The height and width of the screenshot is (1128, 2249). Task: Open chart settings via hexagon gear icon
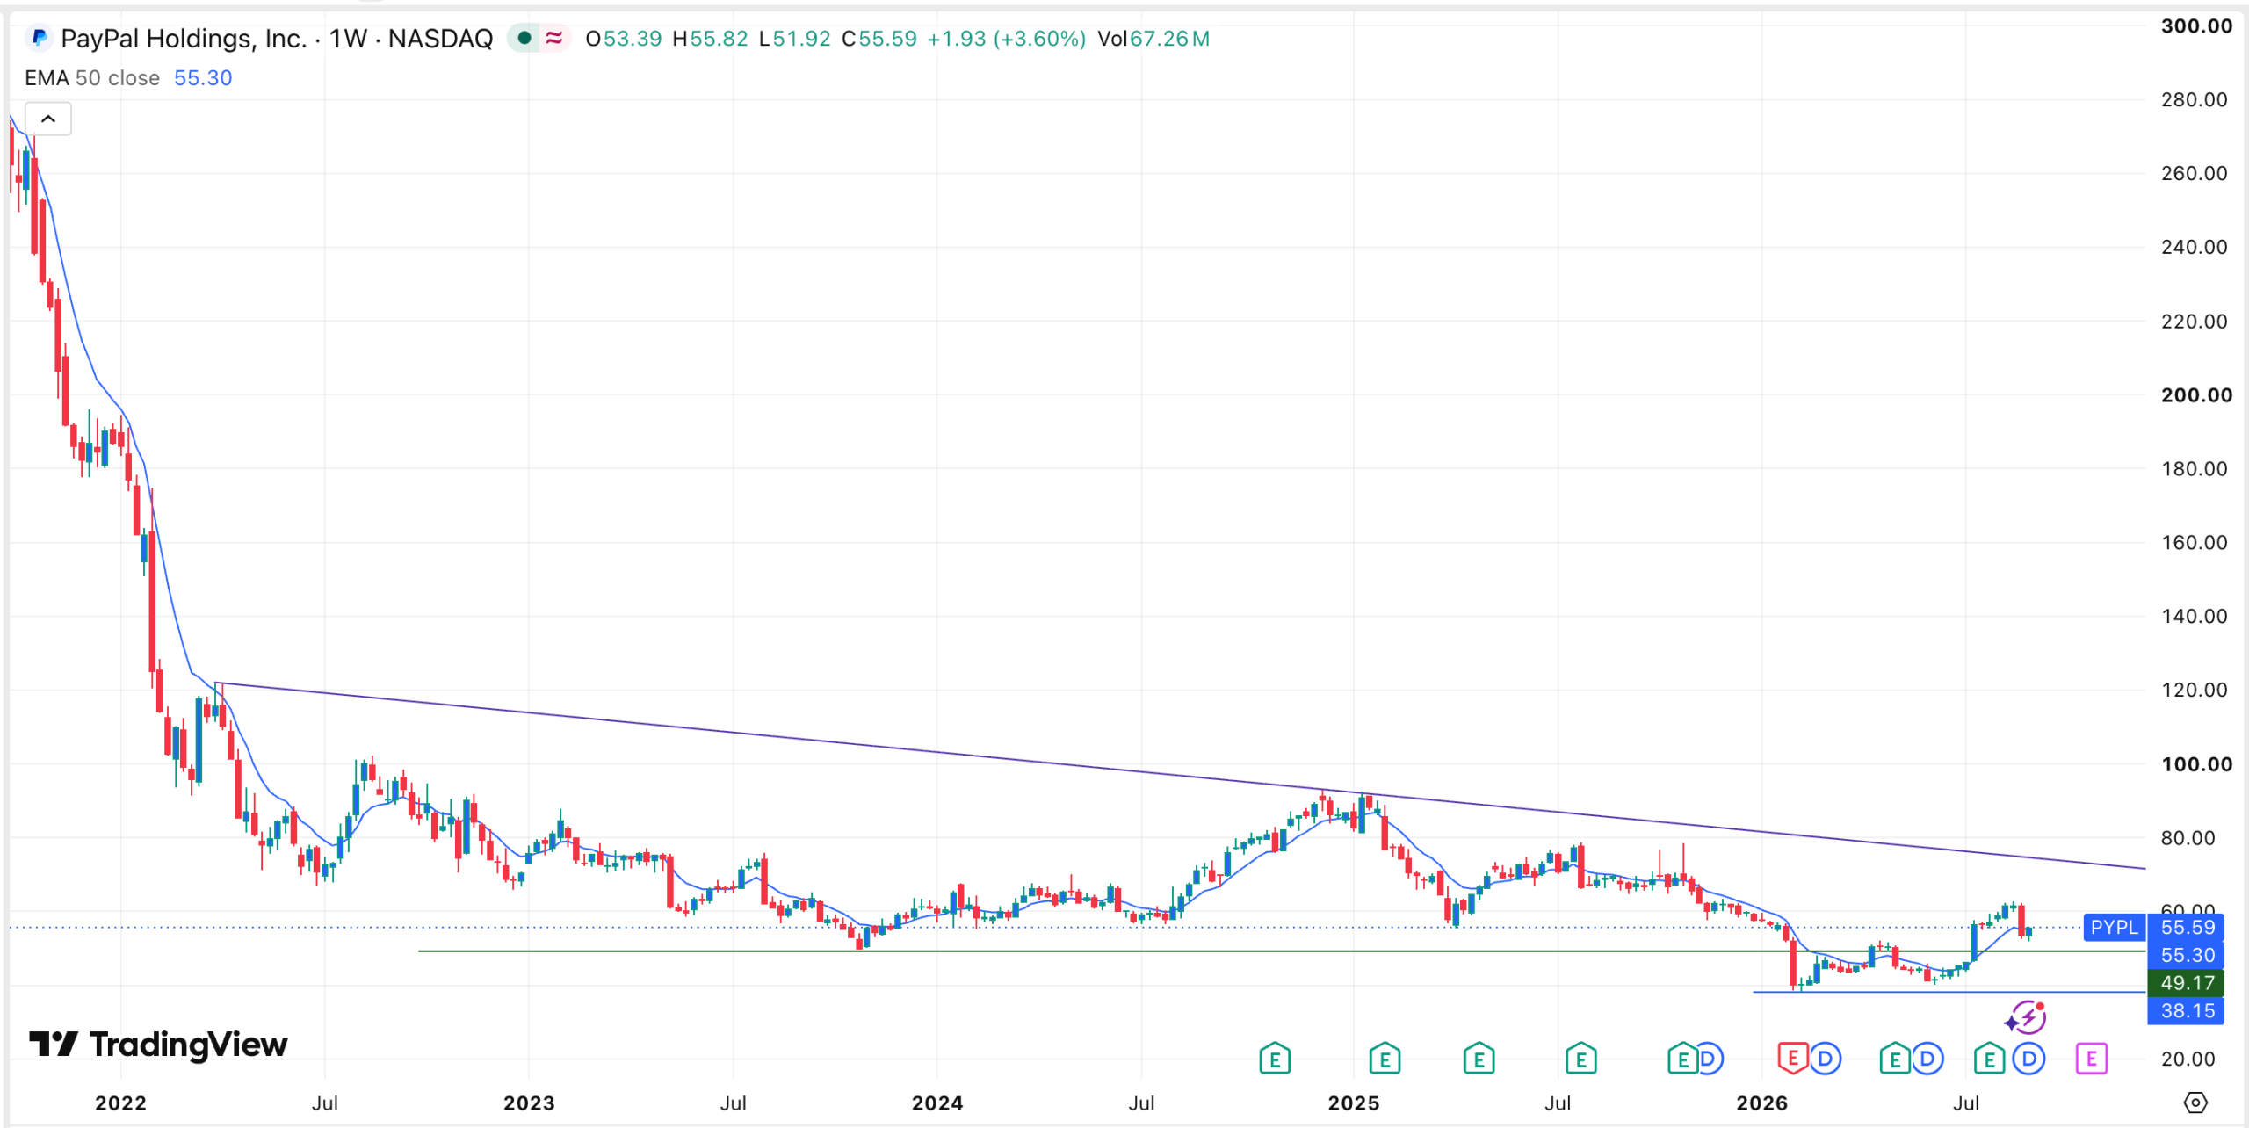click(2195, 1103)
